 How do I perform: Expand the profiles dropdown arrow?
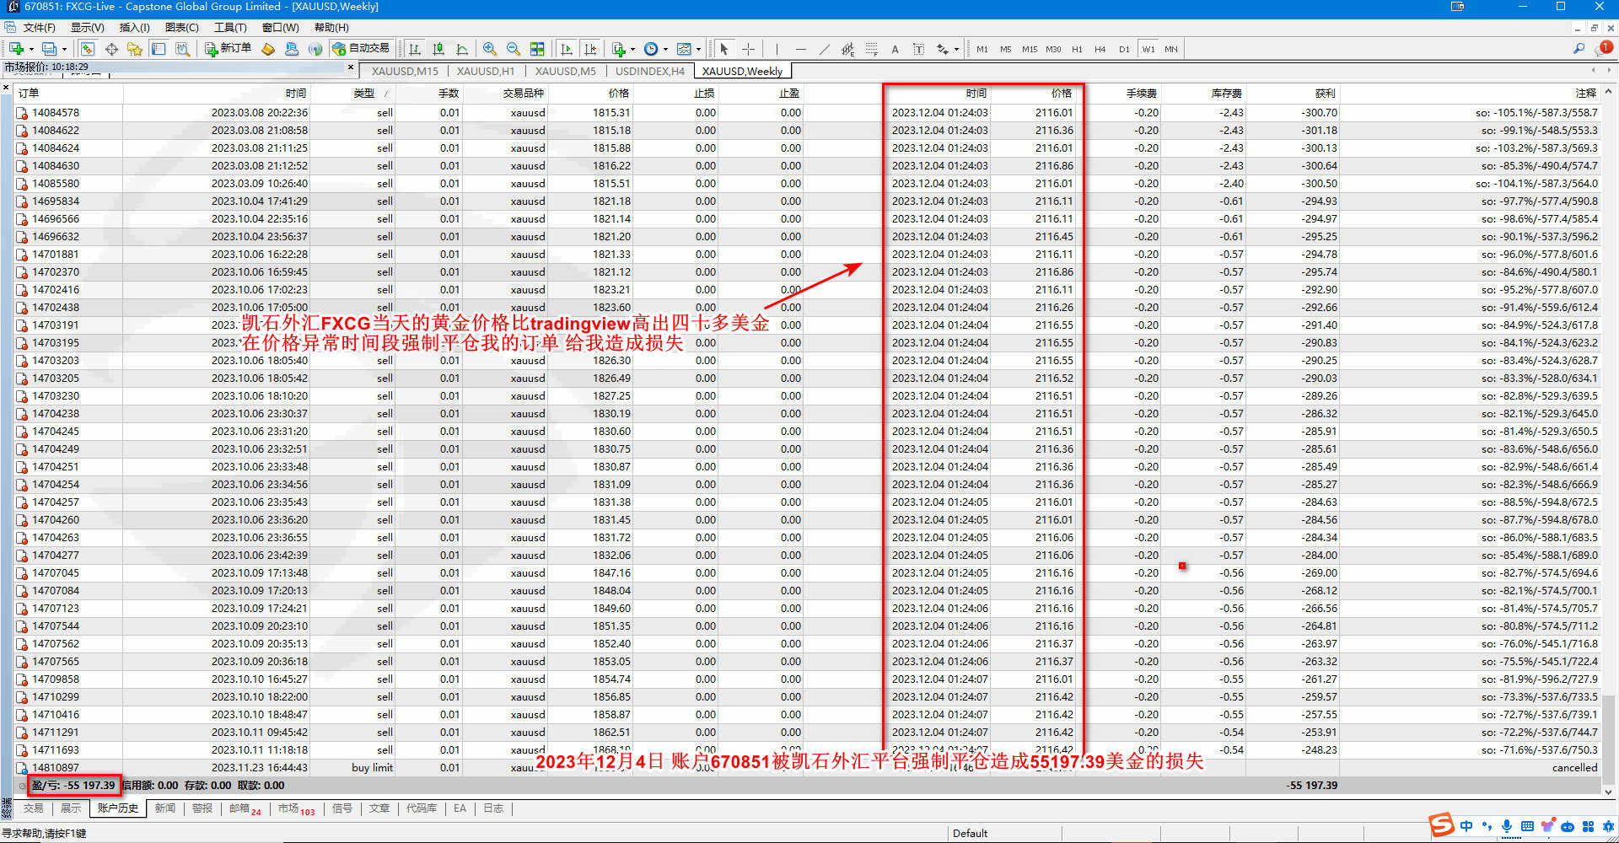click(x=64, y=49)
